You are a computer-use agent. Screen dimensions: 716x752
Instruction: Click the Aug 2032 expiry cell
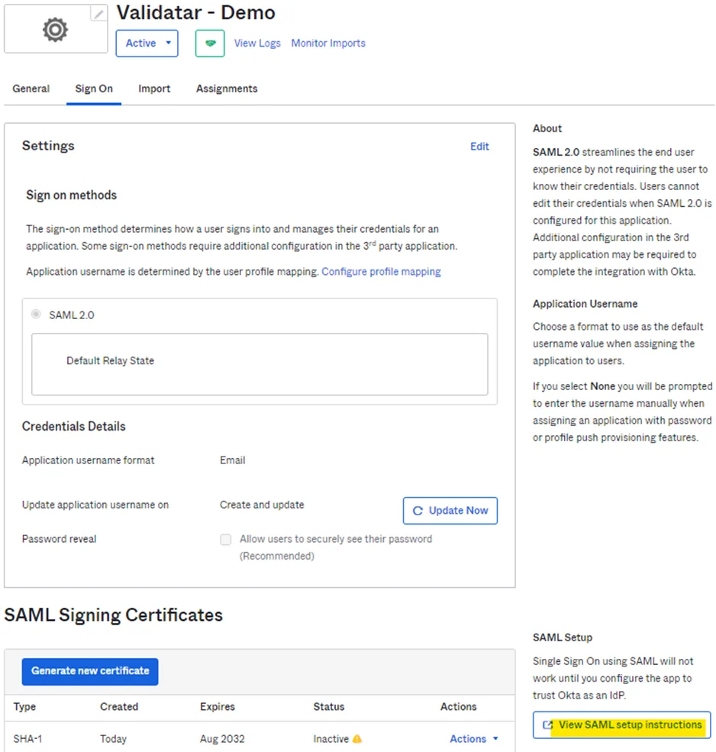223,739
